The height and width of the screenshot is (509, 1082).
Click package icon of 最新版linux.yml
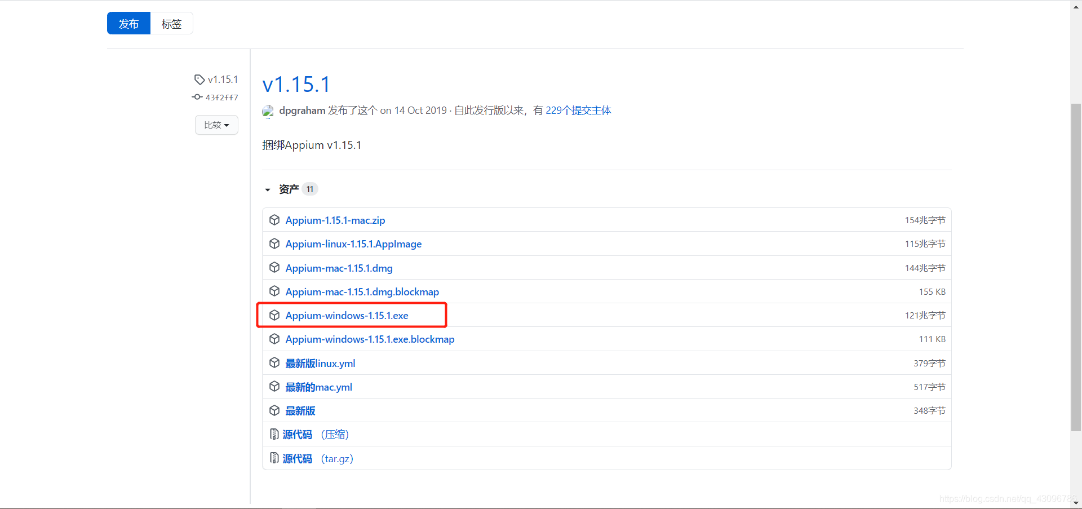(274, 362)
